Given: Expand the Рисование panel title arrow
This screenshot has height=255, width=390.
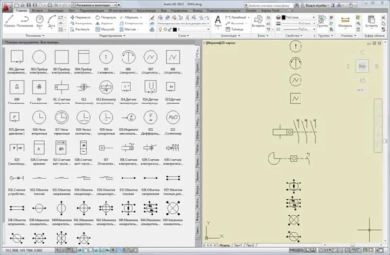Looking at the screenshot, I should (x=43, y=36).
